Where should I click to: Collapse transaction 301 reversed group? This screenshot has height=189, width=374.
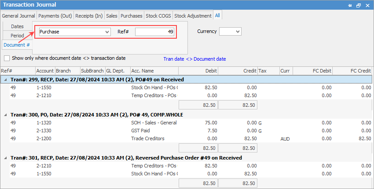click(x=5, y=158)
